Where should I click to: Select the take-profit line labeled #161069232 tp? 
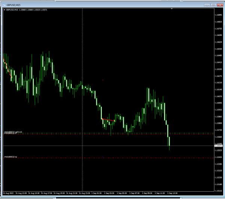coord(108,158)
